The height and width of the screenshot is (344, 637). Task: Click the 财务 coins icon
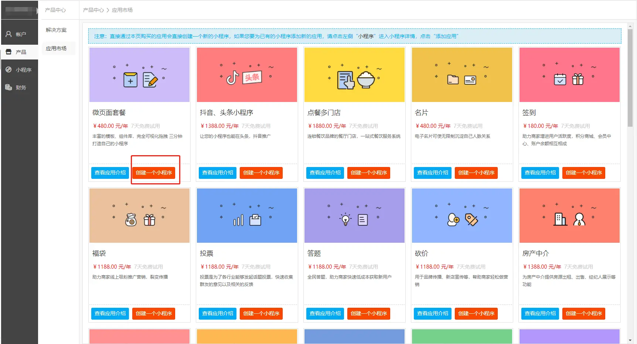coord(8,87)
